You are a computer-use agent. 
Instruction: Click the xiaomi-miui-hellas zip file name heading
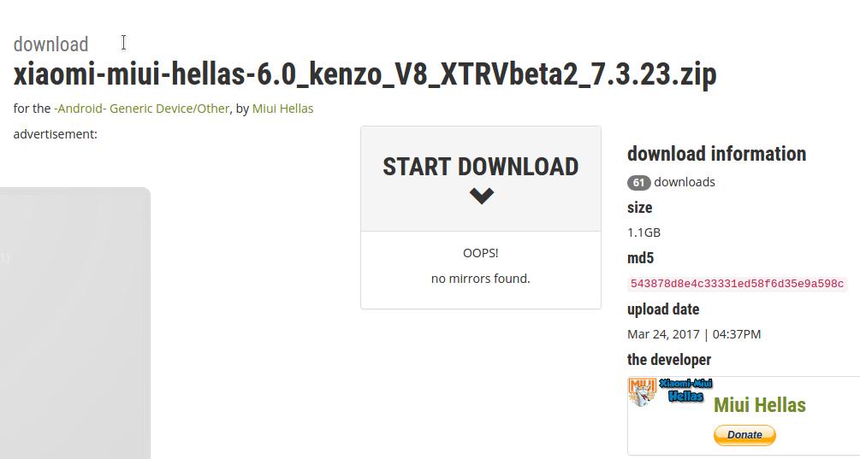tap(365, 74)
